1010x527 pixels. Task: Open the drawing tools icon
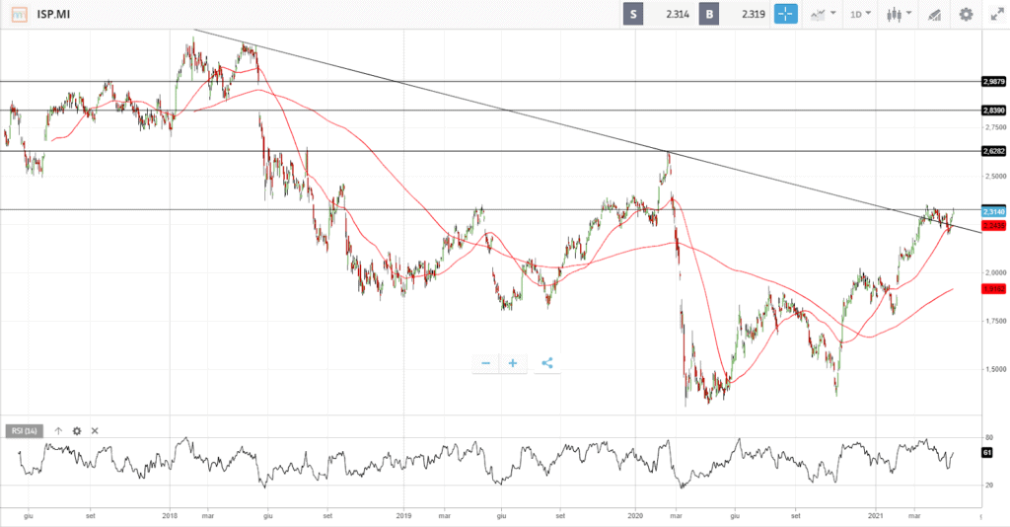point(934,15)
